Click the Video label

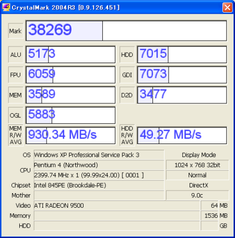(x=23, y=206)
